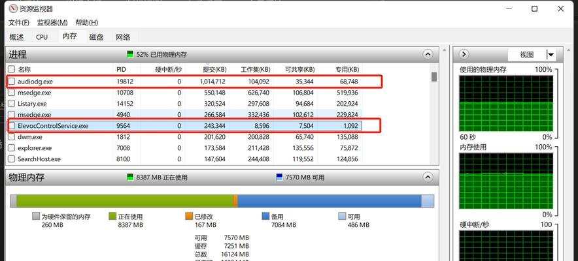Switch to the 磁盘 tab
Viewport: 578px width, 261px height.
(x=96, y=37)
